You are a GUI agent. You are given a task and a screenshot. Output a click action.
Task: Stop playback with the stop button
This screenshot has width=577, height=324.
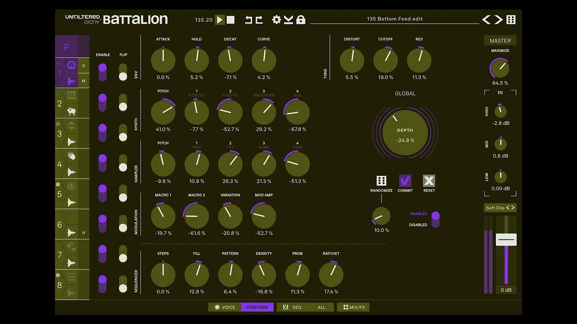click(230, 20)
